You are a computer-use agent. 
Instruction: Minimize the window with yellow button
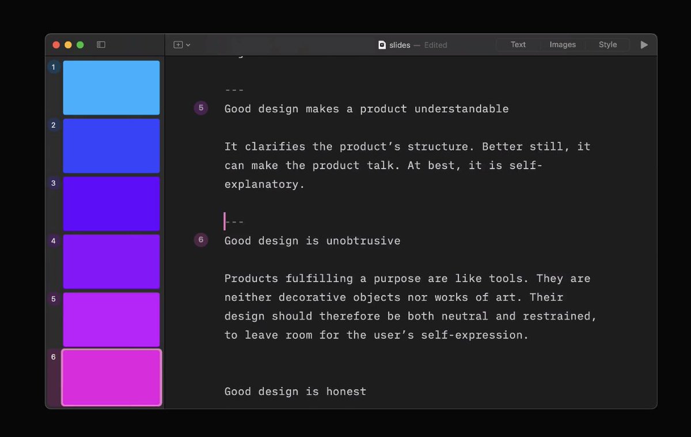pyautogui.click(x=68, y=45)
